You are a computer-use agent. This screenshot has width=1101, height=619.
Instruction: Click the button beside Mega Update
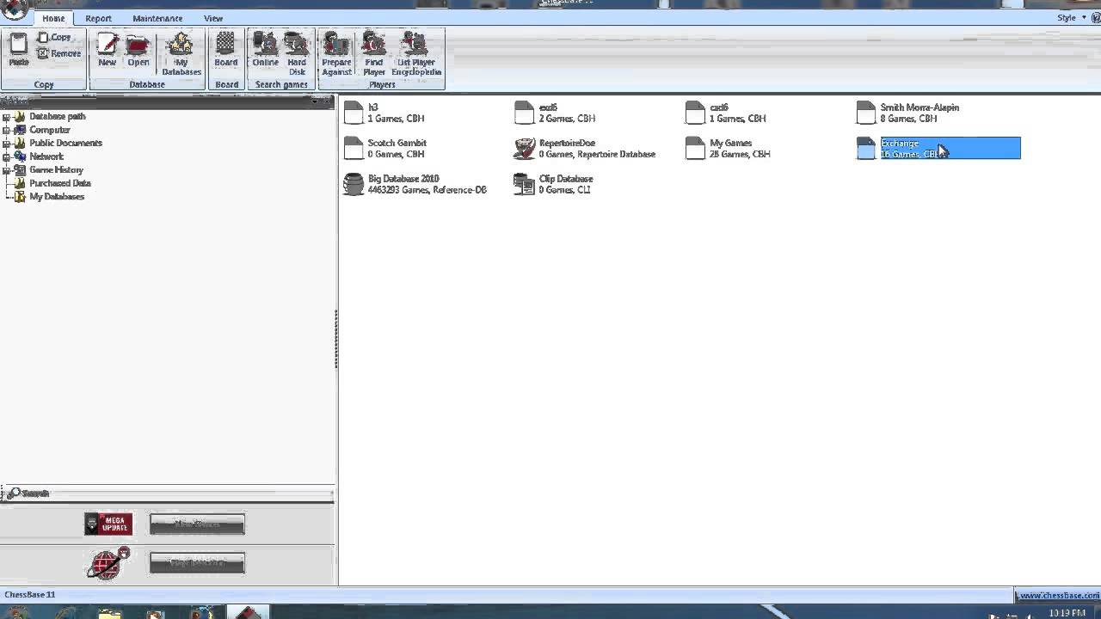pyautogui.click(x=197, y=524)
